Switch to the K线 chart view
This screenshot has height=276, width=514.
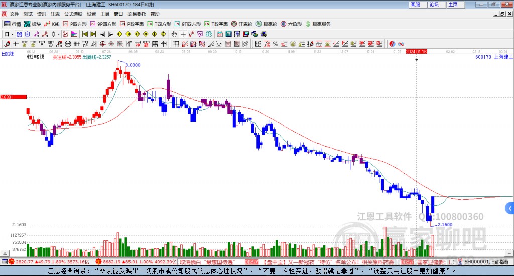pyautogui.click(x=52, y=24)
